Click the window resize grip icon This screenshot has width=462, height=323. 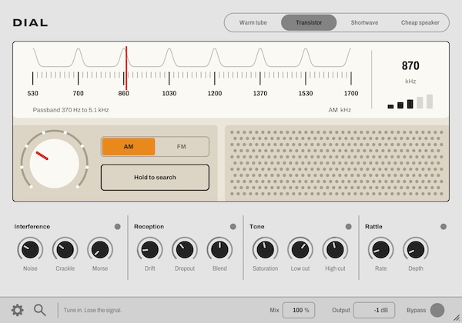coord(457,318)
